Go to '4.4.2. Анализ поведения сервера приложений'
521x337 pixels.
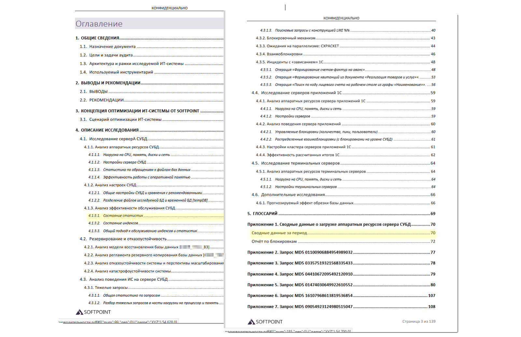click(x=345, y=124)
